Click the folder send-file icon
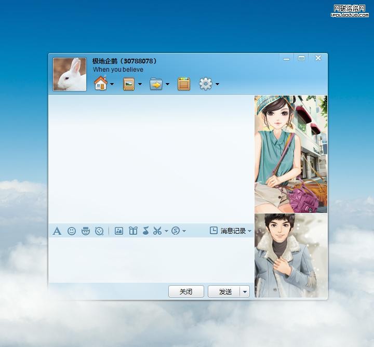The width and height of the screenshot is (374, 347). 156,84
